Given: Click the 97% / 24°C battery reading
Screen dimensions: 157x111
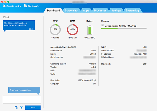Looking at the screenshot, I should pyautogui.click(x=90, y=38).
